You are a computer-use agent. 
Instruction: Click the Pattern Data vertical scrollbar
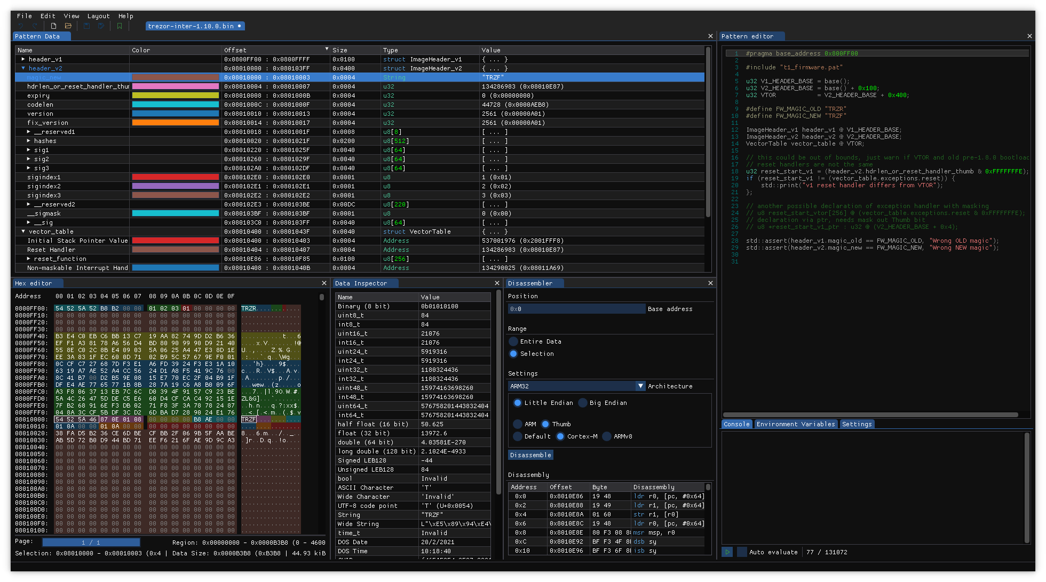[x=708, y=133]
